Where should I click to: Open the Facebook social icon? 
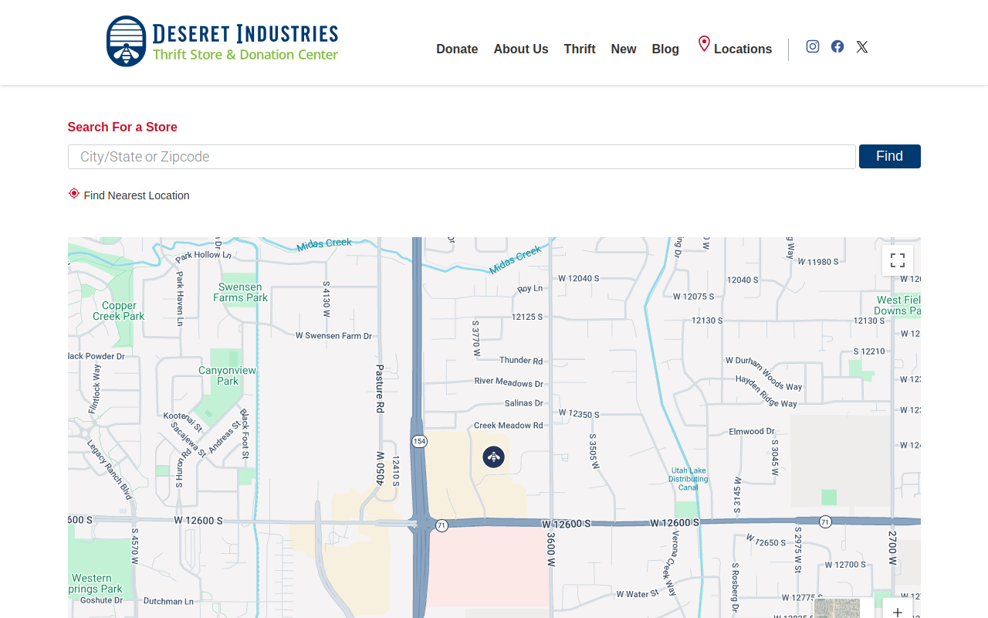pos(837,46)
